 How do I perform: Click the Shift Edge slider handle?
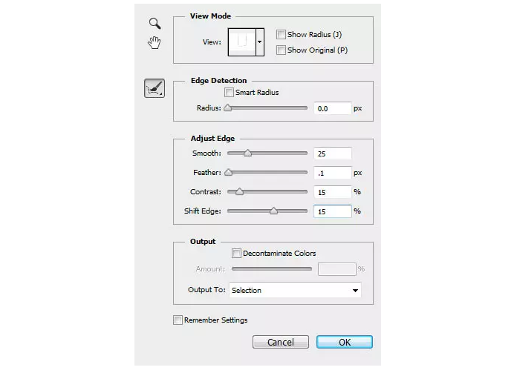click(x=273, y=211)
